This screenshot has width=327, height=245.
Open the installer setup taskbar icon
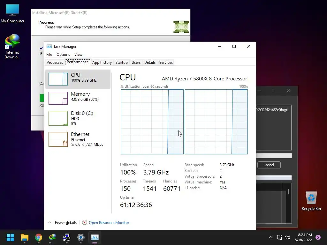[x=66, y=237]
